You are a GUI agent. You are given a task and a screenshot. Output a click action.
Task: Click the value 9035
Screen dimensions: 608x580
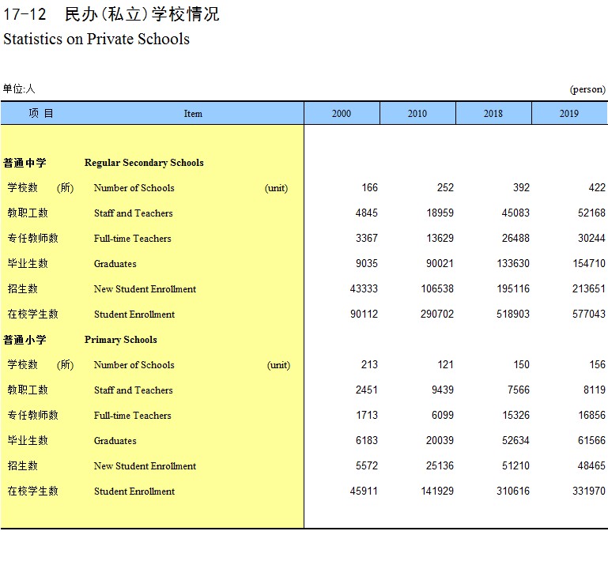click(x=367, y=264)
